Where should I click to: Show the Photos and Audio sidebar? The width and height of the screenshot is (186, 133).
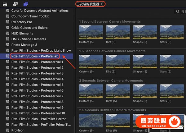click(x=15, y=4)
